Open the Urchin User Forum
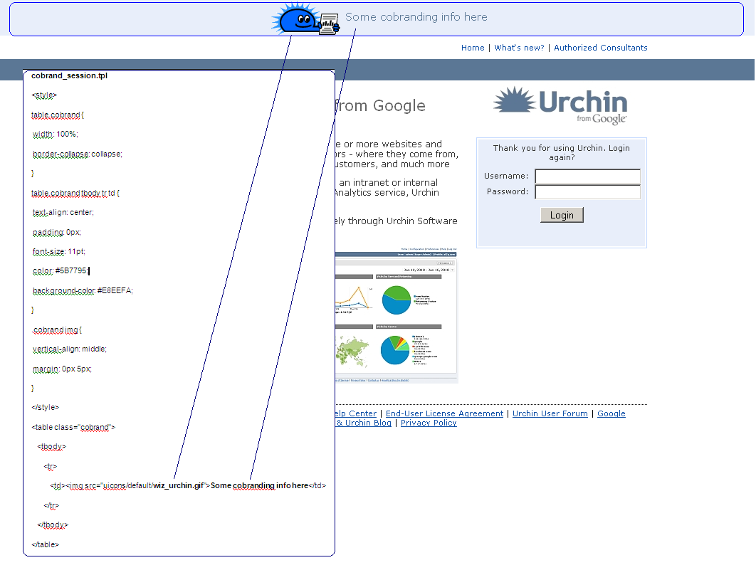Viewport: 756px width, 570px height. [x=550, y=413]
